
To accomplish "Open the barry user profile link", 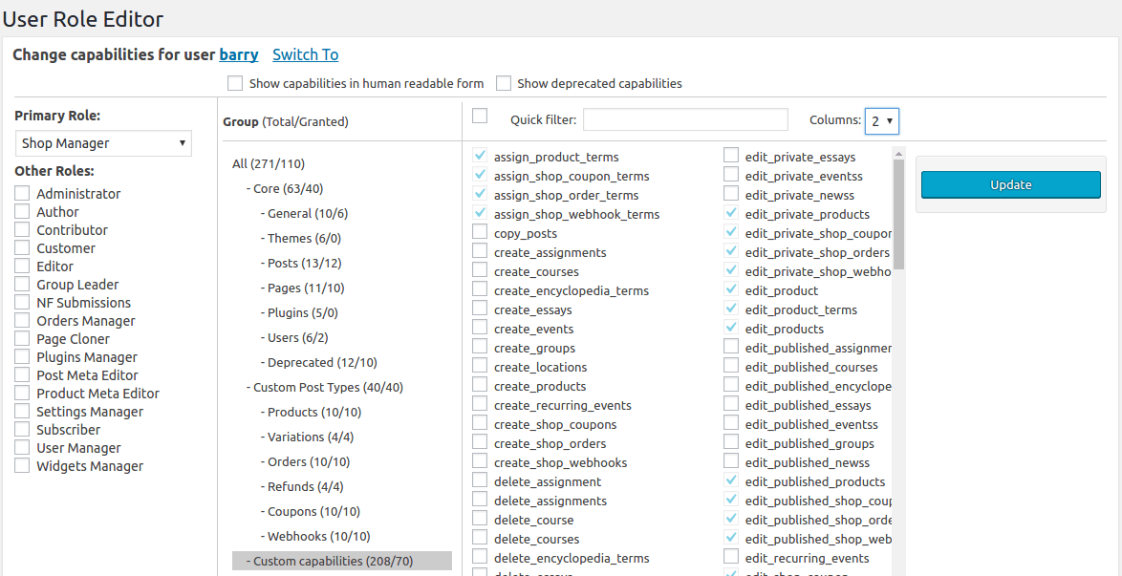I will (x=238, y=54).
